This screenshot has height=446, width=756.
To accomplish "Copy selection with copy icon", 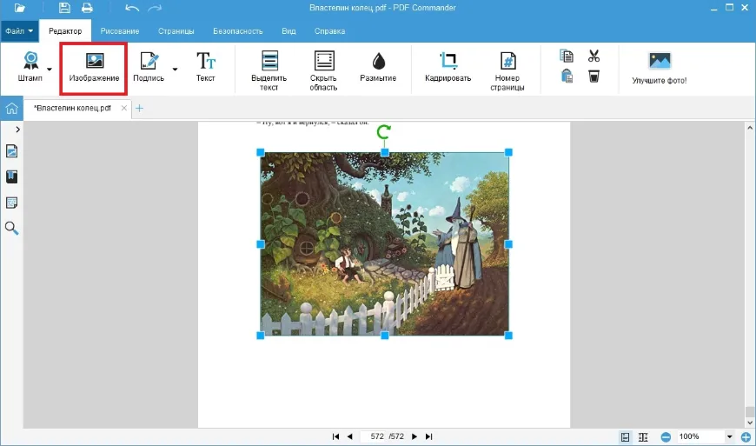I will pos(567,56).
